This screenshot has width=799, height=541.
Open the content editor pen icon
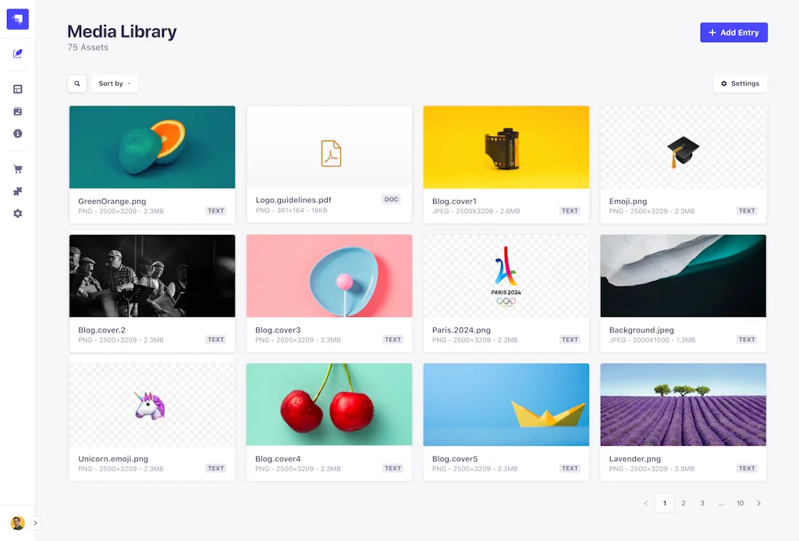18,54
